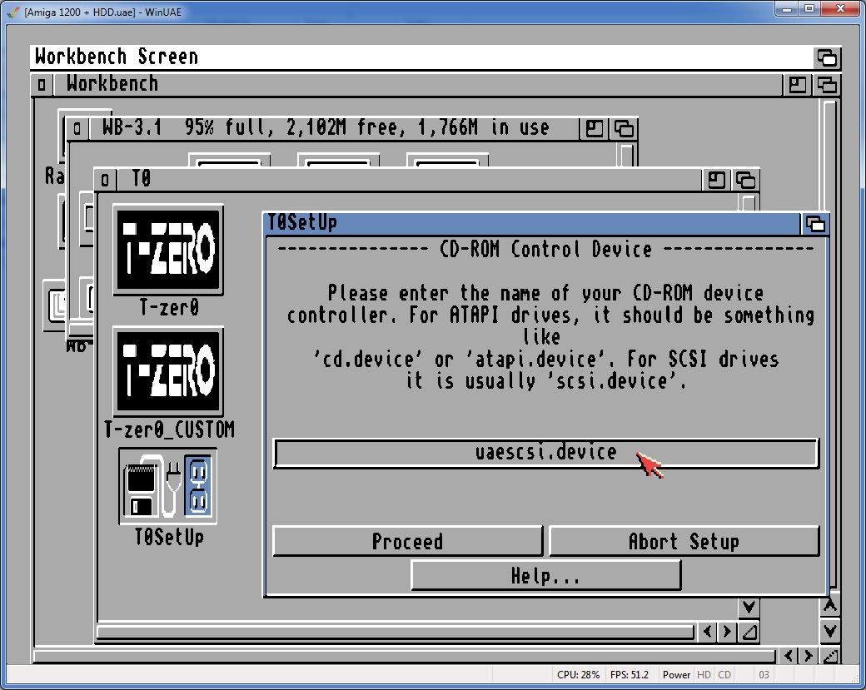The image size is (866, 690).
Task: Click the Workbench window right scroll arrow
Action: click(808, 656)
